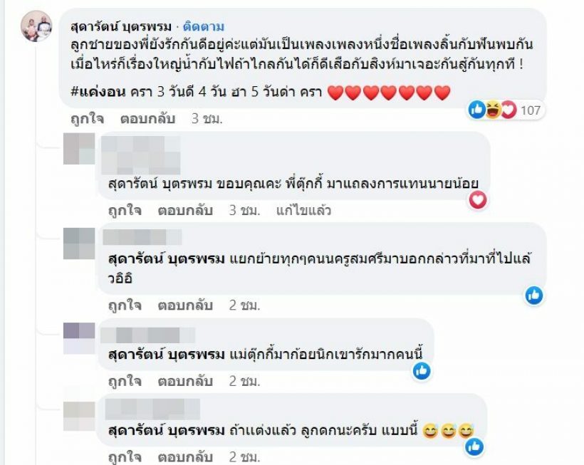
Task: Open the #แต่งอน hashtag
Action: 98,92
